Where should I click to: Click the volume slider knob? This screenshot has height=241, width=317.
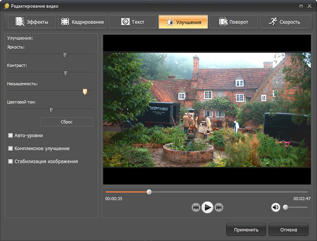click(285, 207)
